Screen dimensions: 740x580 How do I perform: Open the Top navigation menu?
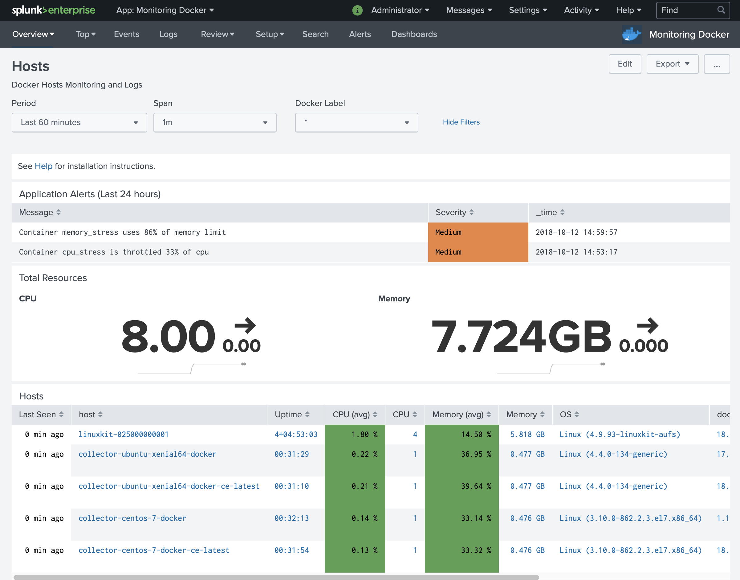86,34
